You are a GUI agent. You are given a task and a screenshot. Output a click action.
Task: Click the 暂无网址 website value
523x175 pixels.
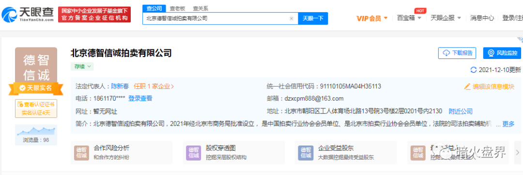tap(105, 112)
